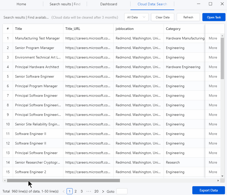Click More for Software Engineer 2 row
This screenshot has width=227, height=195.
[213, 172]
